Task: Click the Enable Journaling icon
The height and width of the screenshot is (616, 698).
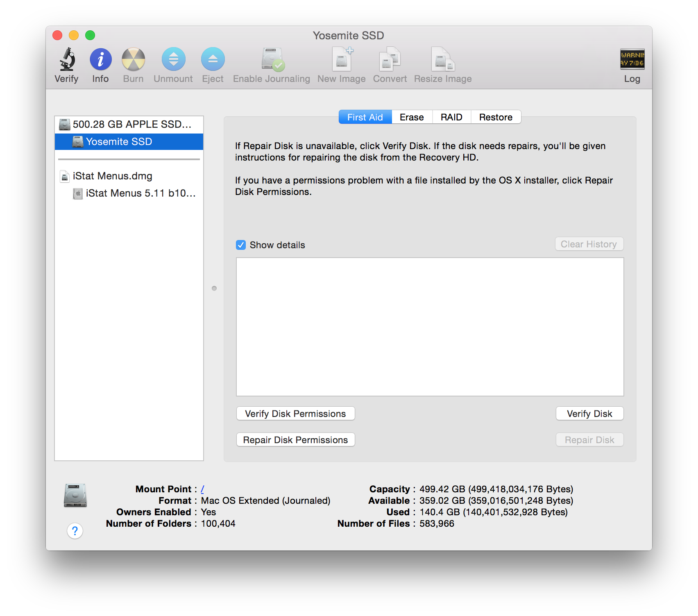Action: [x=273, y=59]
